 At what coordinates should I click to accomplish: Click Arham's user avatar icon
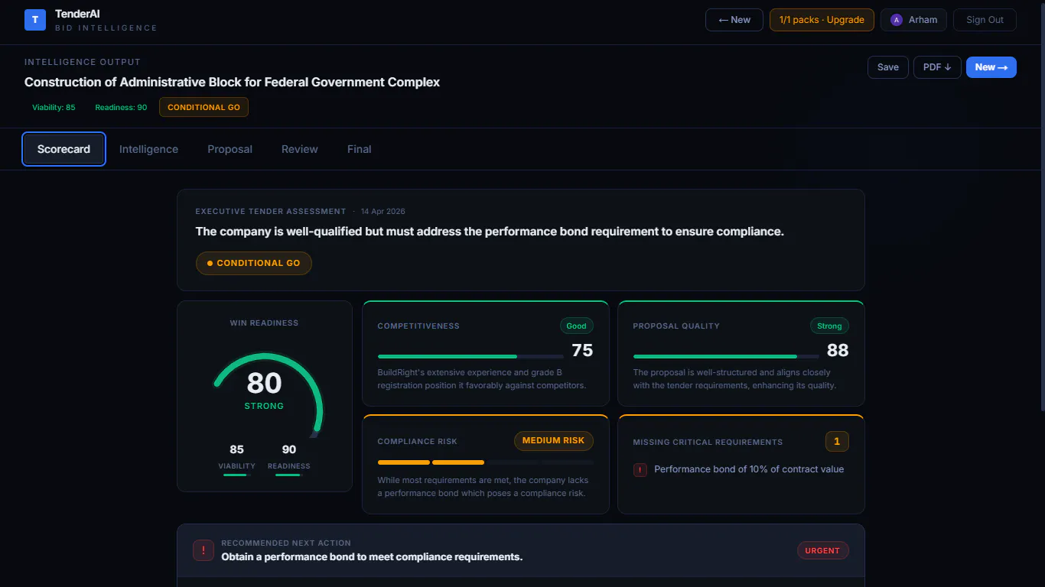897,20
